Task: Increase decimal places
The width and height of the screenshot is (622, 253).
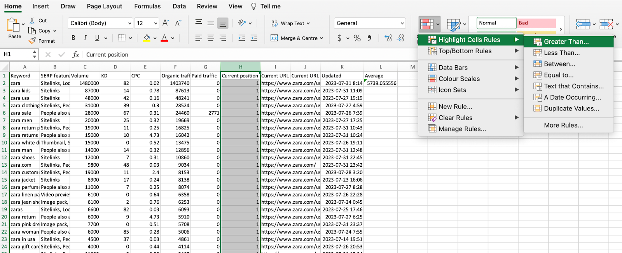Action: click(x=388, y=38)
